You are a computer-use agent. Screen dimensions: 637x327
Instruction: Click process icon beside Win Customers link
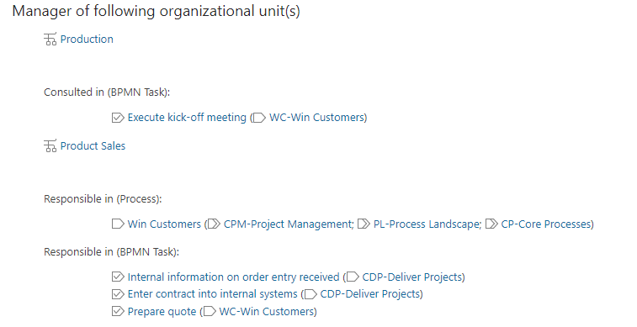[x=118, y=224]
